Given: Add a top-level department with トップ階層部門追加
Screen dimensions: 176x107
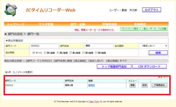Looking at the screenshot, I should click(x=114, y=67).
